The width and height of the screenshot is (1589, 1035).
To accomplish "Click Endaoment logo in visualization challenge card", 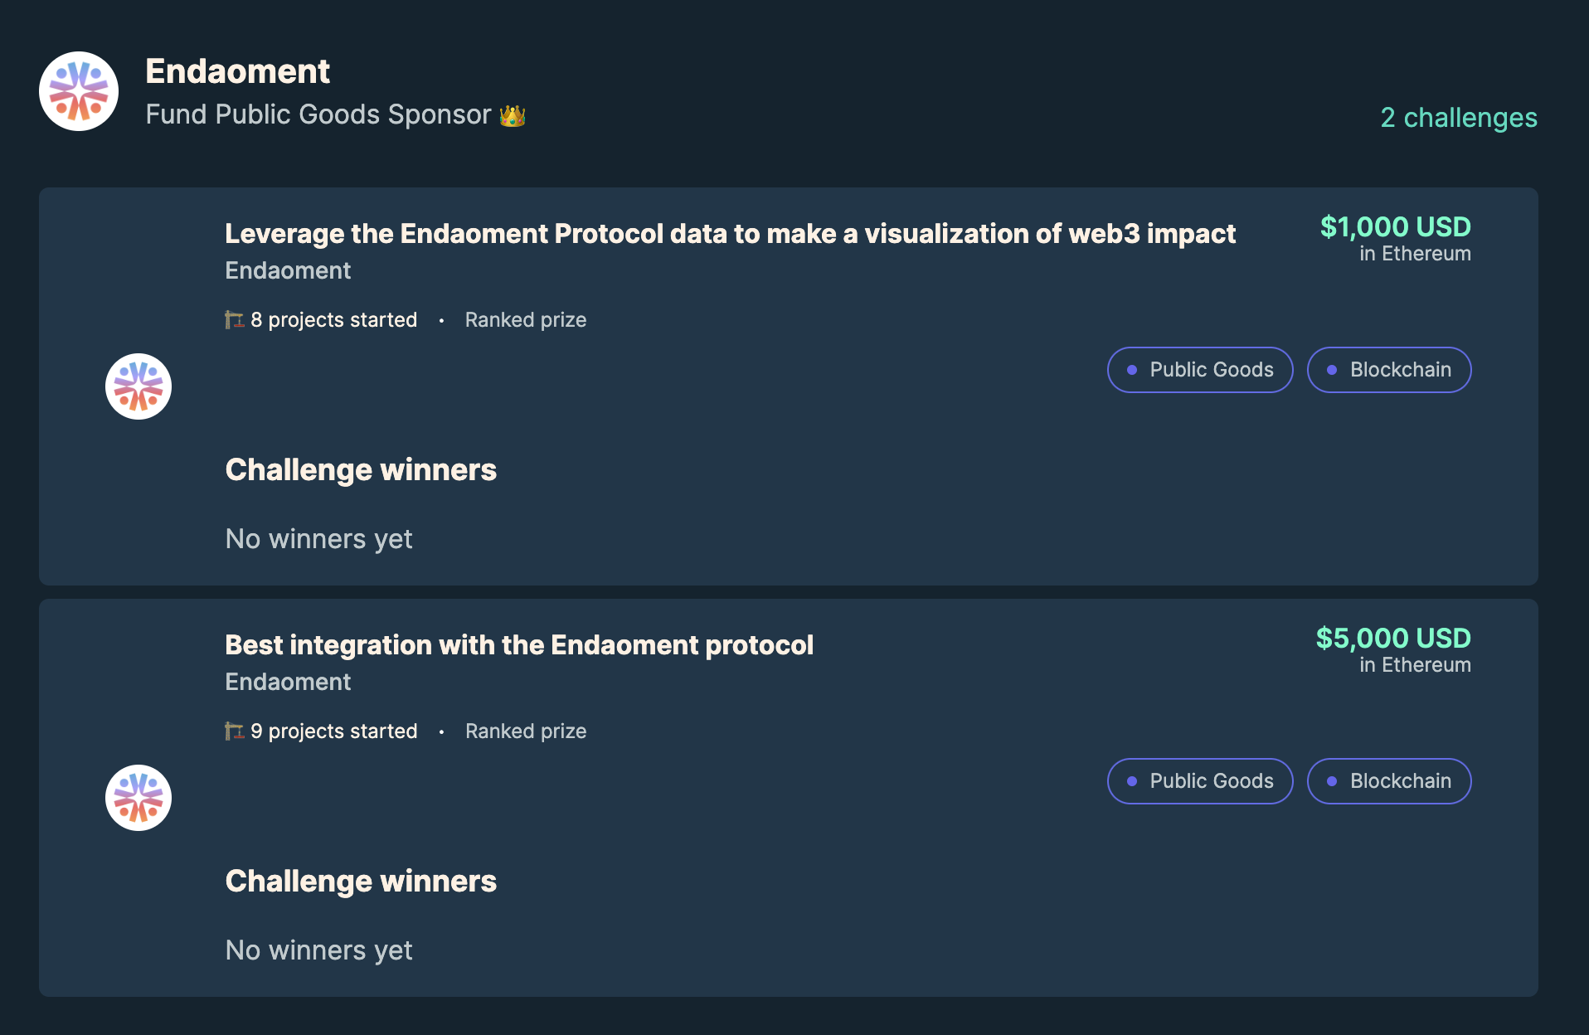I will pos(138,386).
